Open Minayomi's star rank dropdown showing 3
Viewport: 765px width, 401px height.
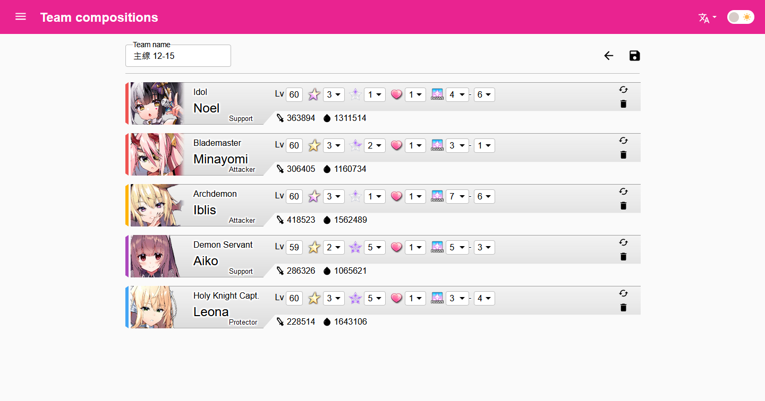(334, 145)
